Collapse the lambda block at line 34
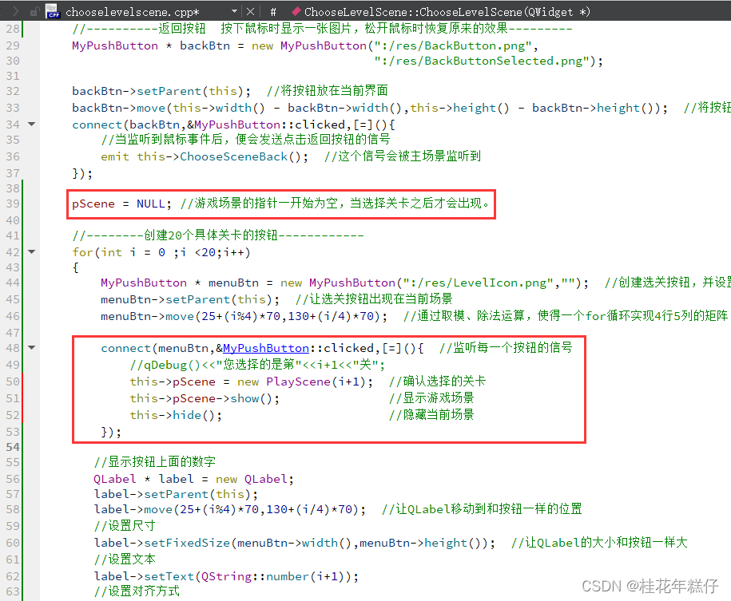 point(32,124)
